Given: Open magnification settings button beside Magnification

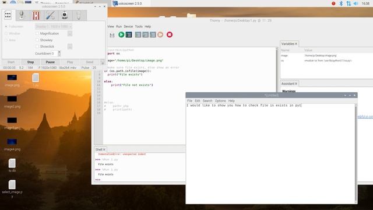Looking at the screenshot, I should [x=70, y=34].
